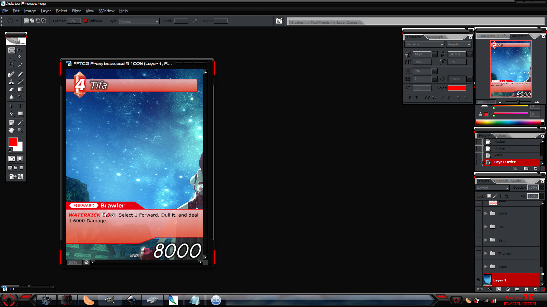The width and height of the screenshot is (547, 307).
Task: Select the Move tool
Action: click(20, 50)
